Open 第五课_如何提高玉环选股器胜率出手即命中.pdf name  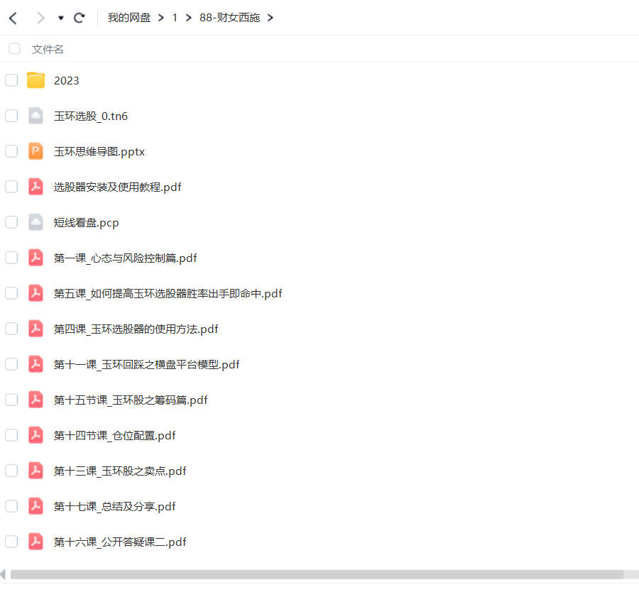click(168, 293)
